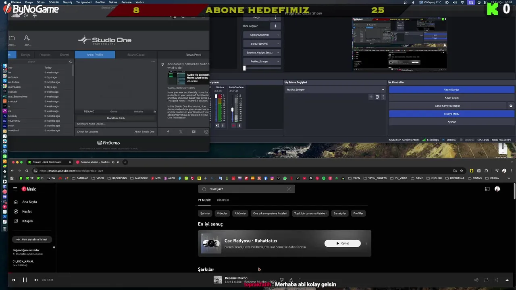Image resolution: width=516 pixels, height=290 pixels.
Task: Reload the Chrome page
Action: [27, 171]
